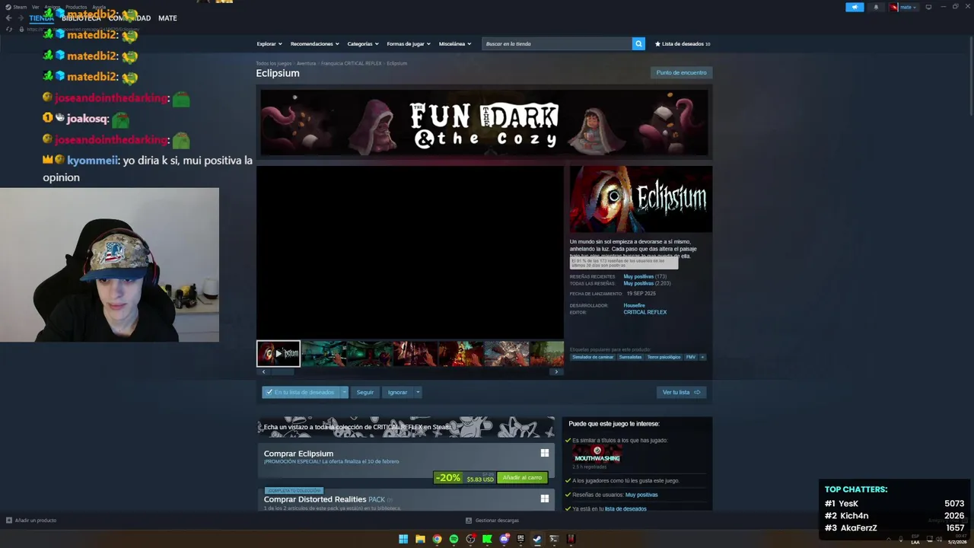Open the wishlist options dropdown arrow
The image size is (974, 548).
(x=344, y=392)
